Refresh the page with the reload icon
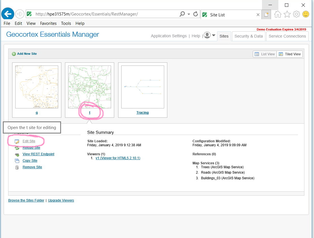The image size is (314, 238). click(196, 14)
